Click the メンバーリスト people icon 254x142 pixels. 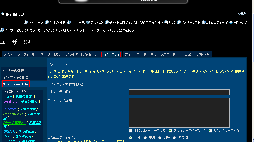179,22
